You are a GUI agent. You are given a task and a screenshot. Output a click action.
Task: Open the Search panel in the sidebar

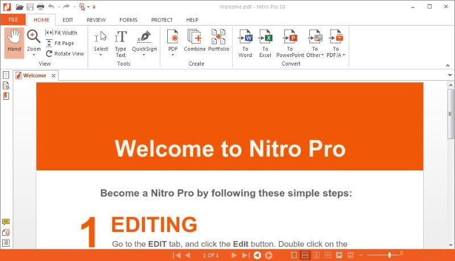[6, 85]
